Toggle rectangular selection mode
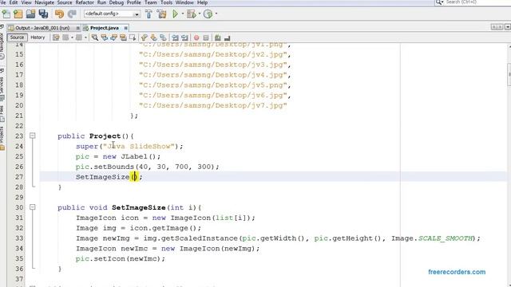This screenshot has width=511, height=287. pyautogui.click(x=133, y=37)
